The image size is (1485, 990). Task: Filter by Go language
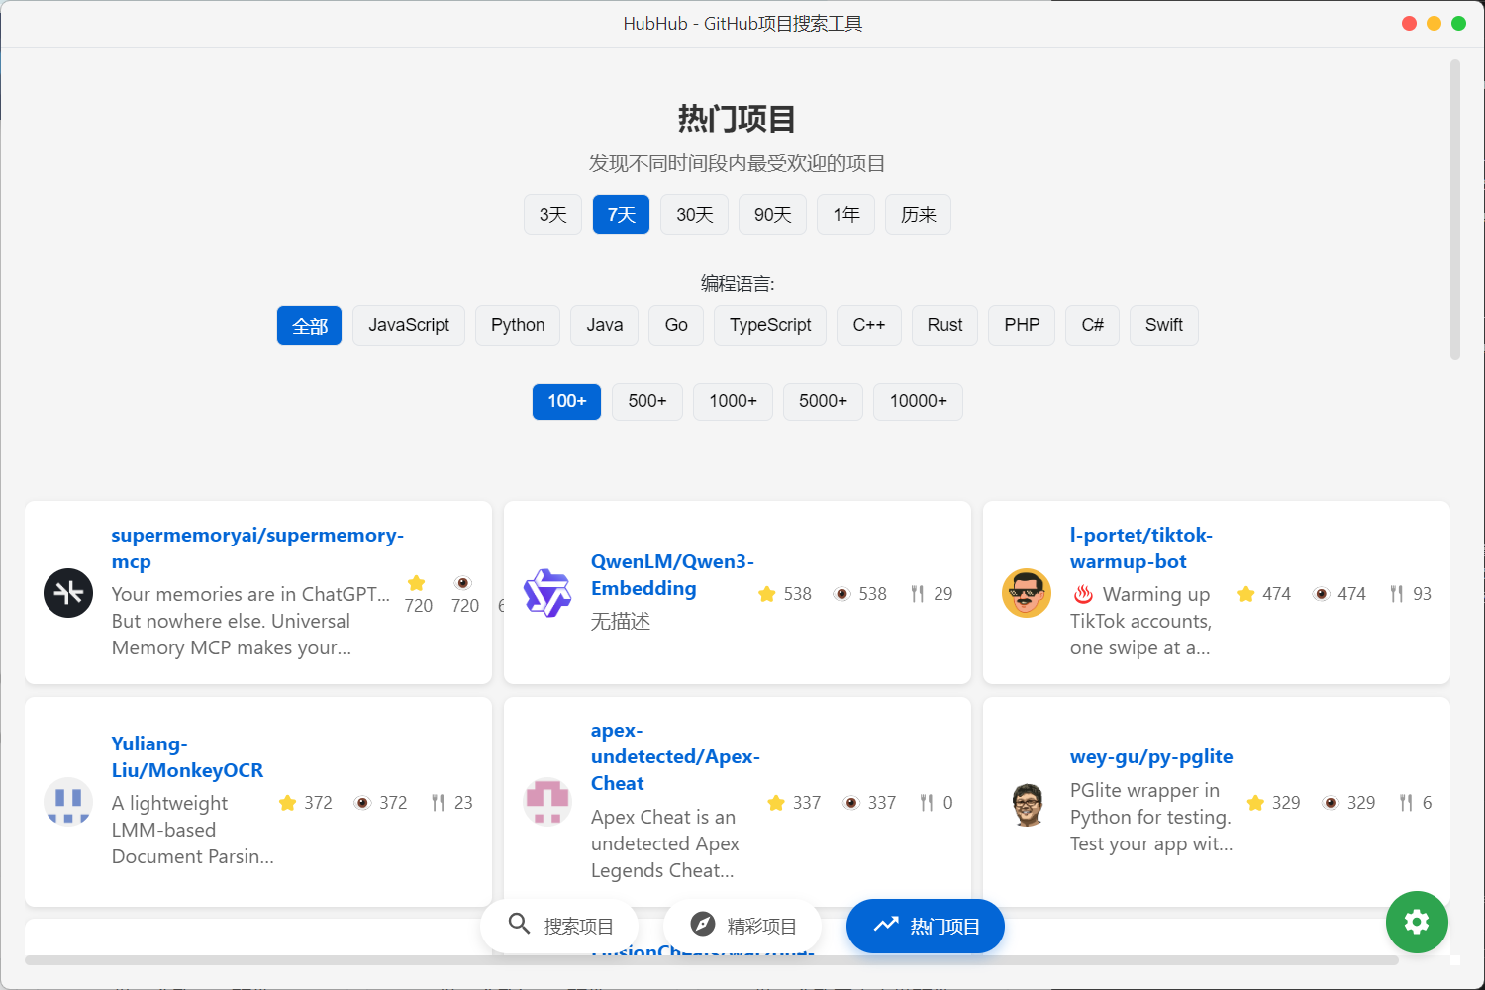point(676,326)
